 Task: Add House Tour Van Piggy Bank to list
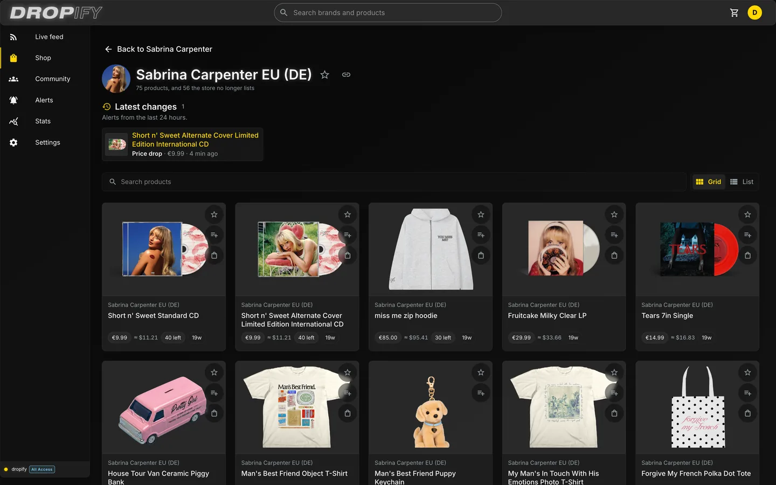pyautogui.click(x=214, y=393)
